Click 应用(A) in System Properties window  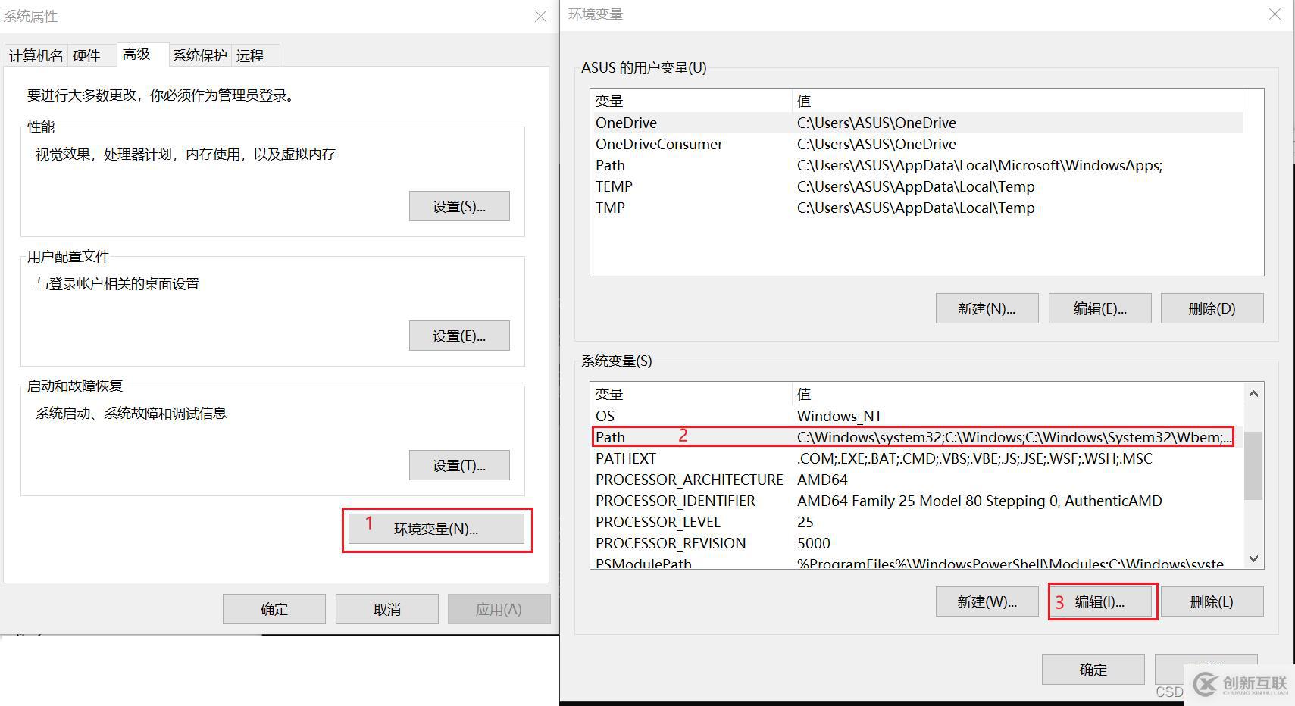(499, 609)
